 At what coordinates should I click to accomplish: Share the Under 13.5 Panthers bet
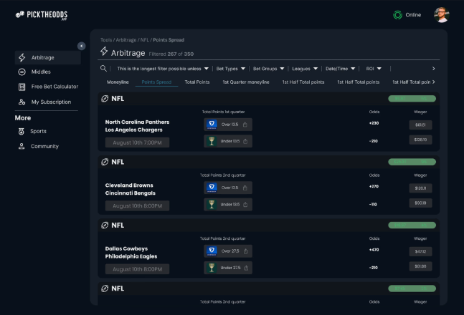point(245,141)
